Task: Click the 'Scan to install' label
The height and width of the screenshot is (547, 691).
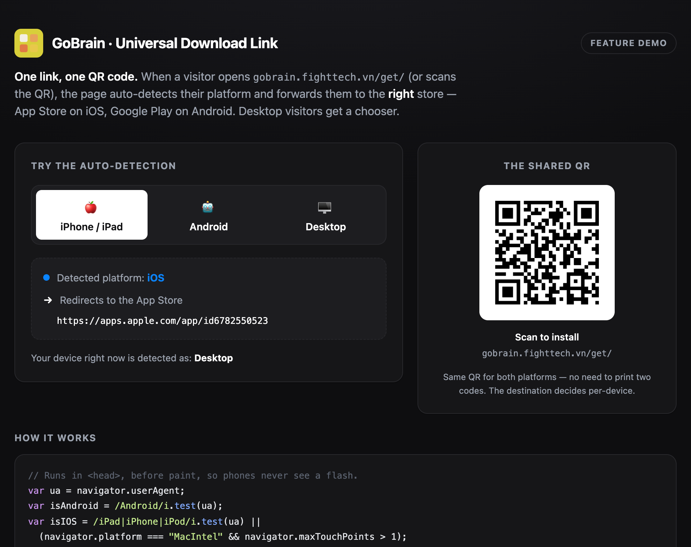Action: tap(547, 337)
